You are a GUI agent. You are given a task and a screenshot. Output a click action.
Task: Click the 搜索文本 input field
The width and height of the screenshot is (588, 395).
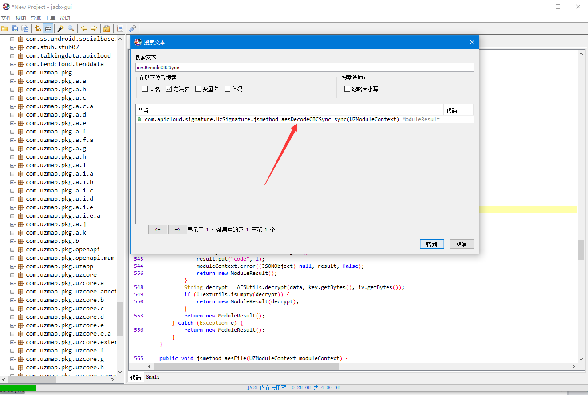[304, 67]
